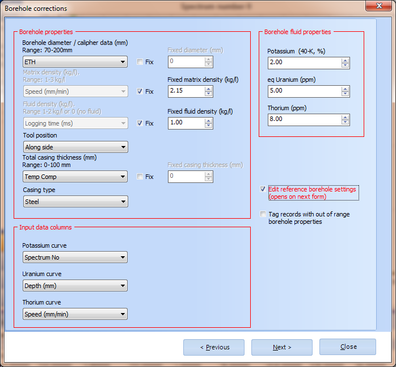Go to Next step button

[281, 348]
